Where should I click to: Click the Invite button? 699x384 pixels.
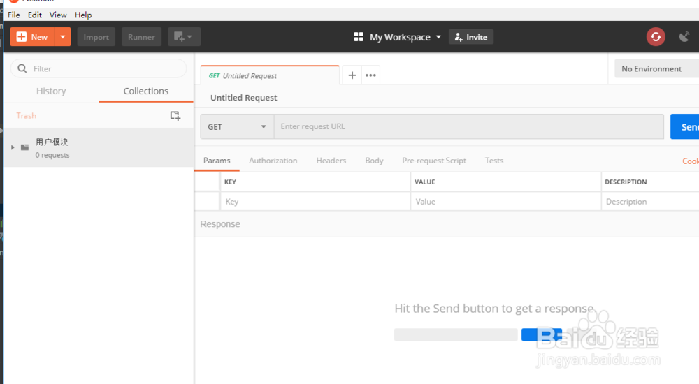471,37
